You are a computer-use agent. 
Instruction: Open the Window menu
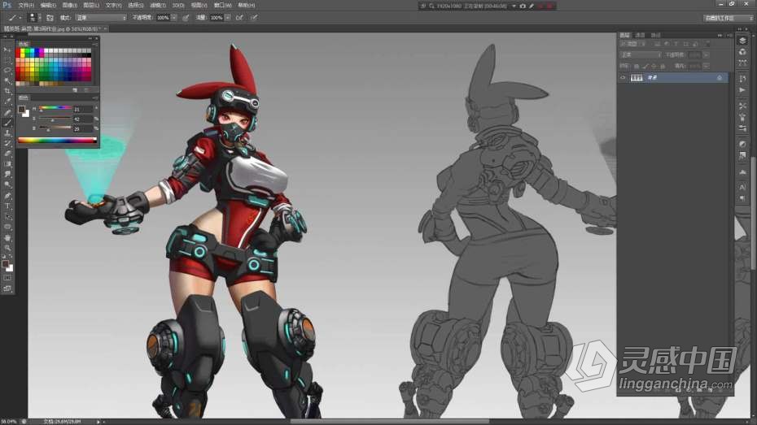222,6
